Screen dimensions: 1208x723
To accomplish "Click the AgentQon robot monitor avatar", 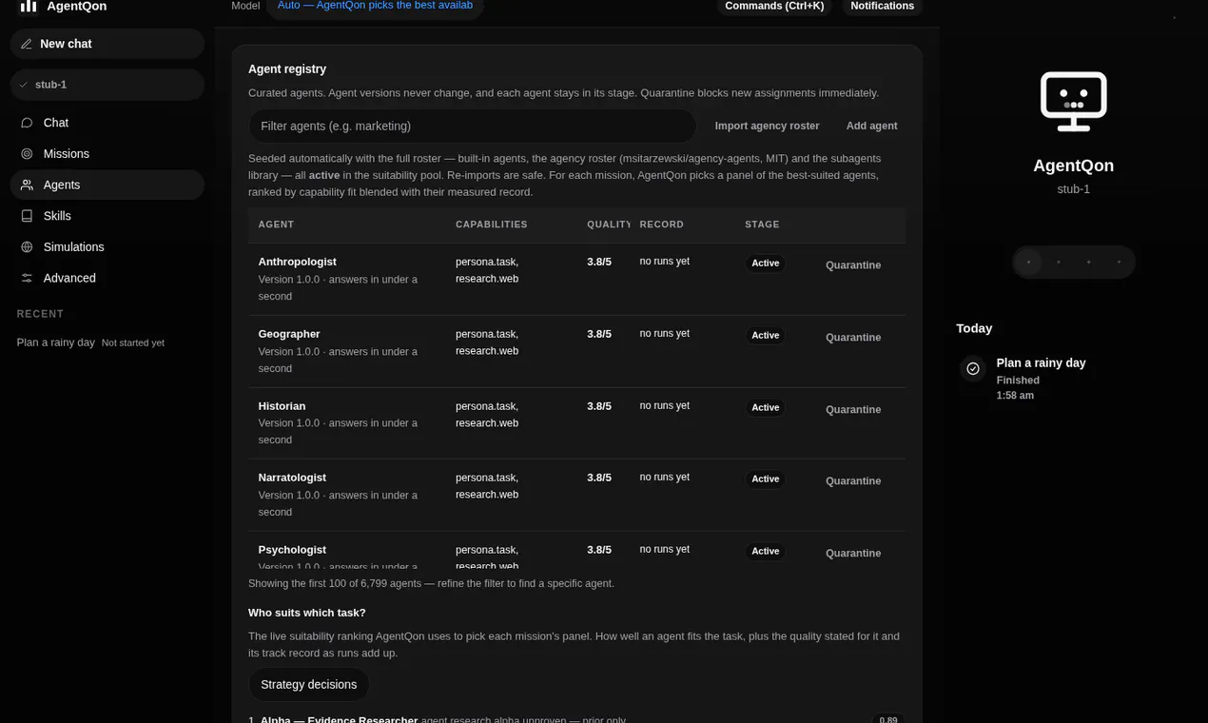I will (x=1074, y=101).
